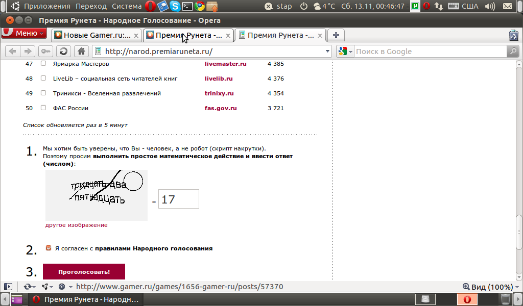Tick the checkbox for LiveLib
Image resolution: width=523 pixels, height=306 pixels.
43,78
